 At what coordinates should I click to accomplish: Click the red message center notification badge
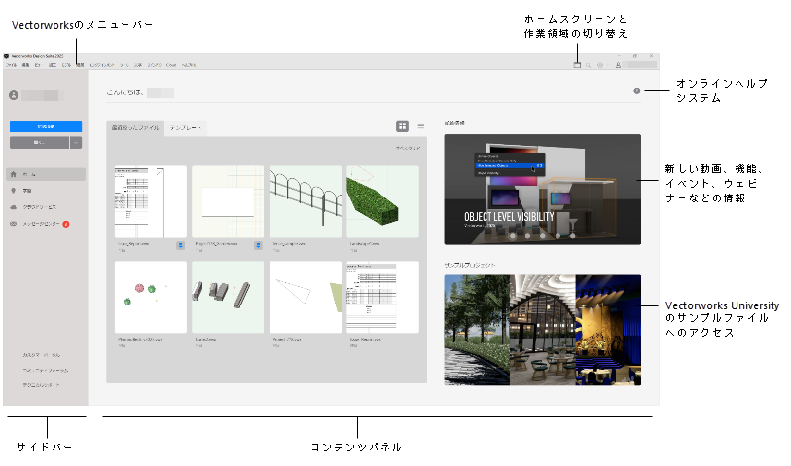[66, 224]
